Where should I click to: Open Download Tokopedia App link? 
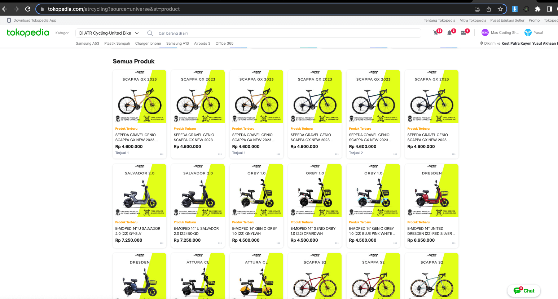click(x=32, y=21)
